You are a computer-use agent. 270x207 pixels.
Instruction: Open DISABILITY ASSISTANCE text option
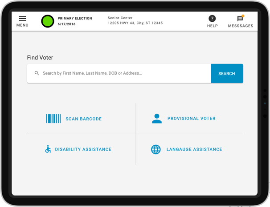pos(83,150)
